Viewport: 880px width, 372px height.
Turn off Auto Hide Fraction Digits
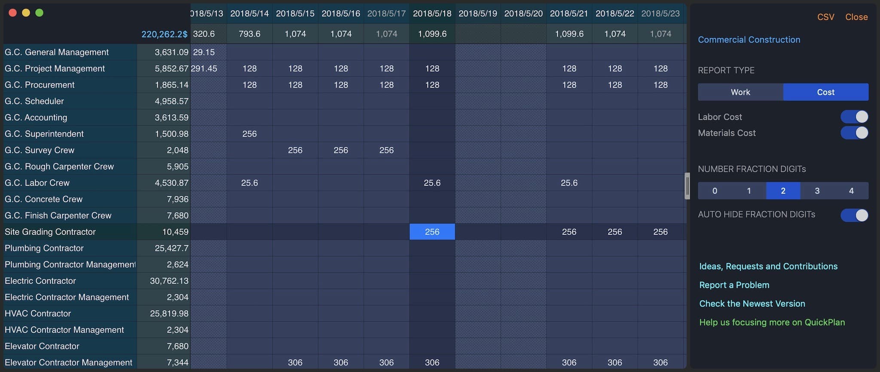(854, 215)
